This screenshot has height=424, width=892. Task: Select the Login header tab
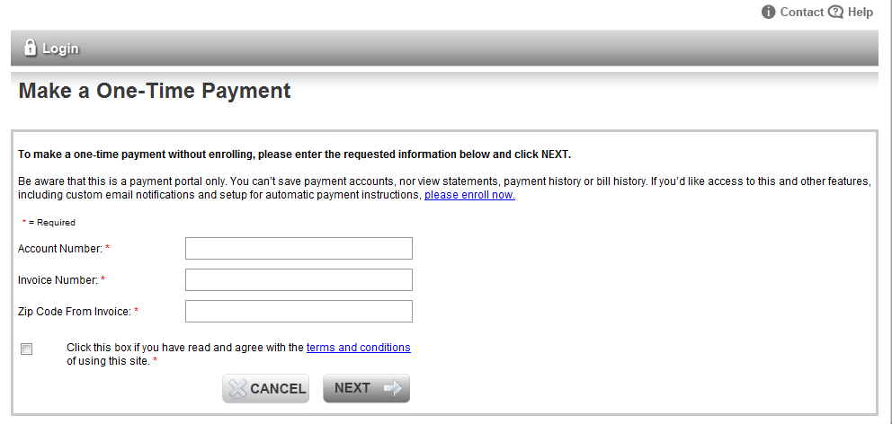click(51, 49)
